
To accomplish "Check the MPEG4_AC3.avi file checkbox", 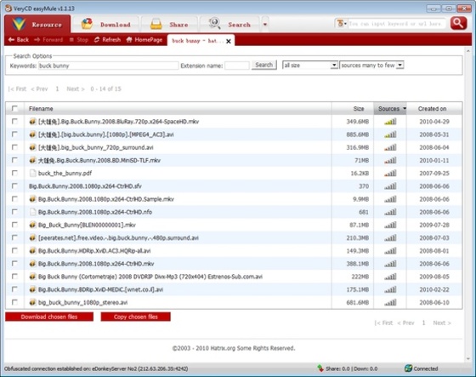I will 14,134.
